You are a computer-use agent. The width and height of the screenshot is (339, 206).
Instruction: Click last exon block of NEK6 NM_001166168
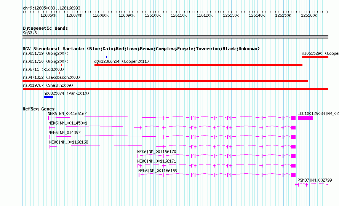click(x=293, y=147)
